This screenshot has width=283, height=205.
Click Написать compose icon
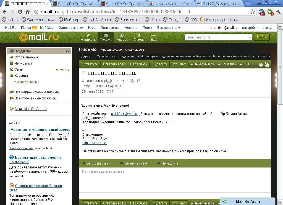tap(88, 37)
